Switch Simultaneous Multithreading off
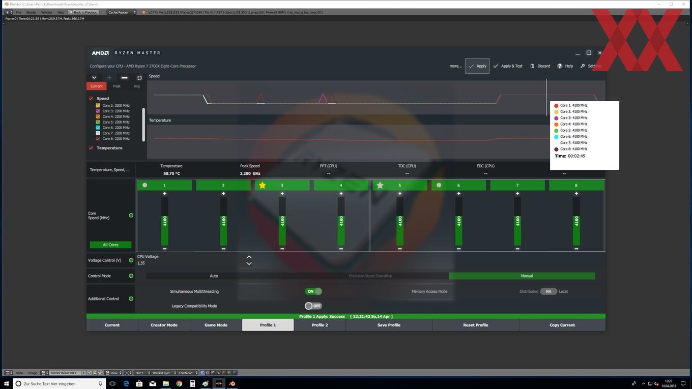This screenshot has width=692, height=389. (x=313, y=291)
